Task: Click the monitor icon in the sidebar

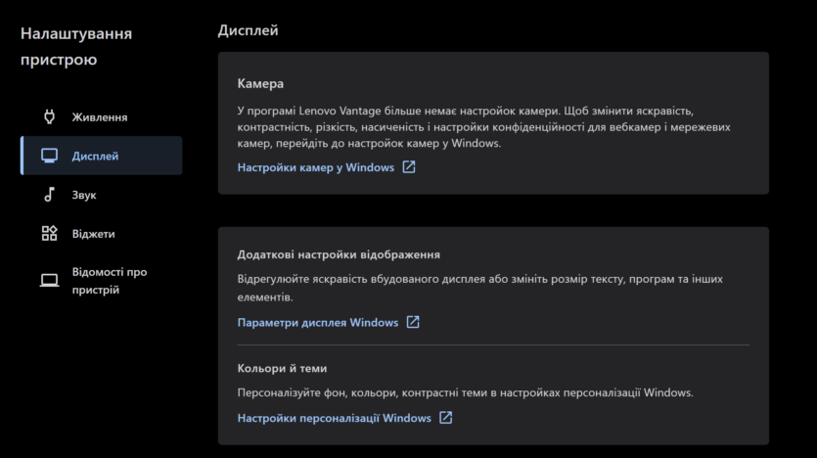Action: point(50,156)
